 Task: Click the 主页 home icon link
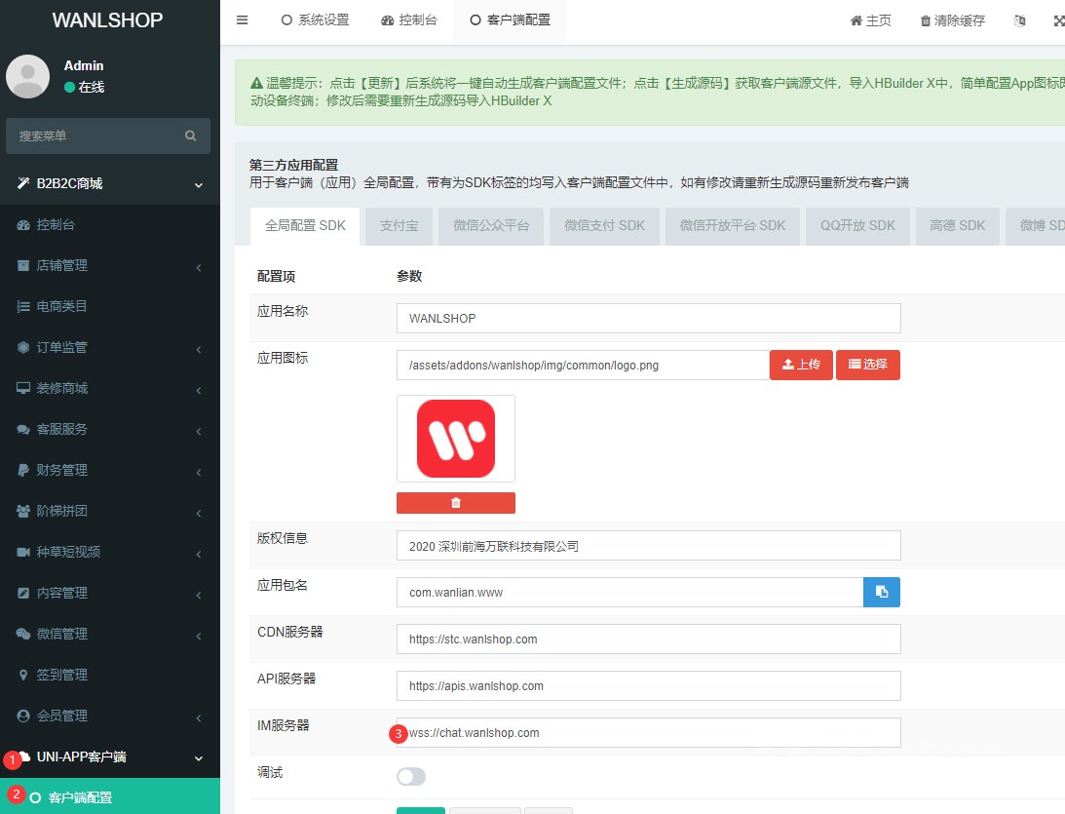(871, 20)
